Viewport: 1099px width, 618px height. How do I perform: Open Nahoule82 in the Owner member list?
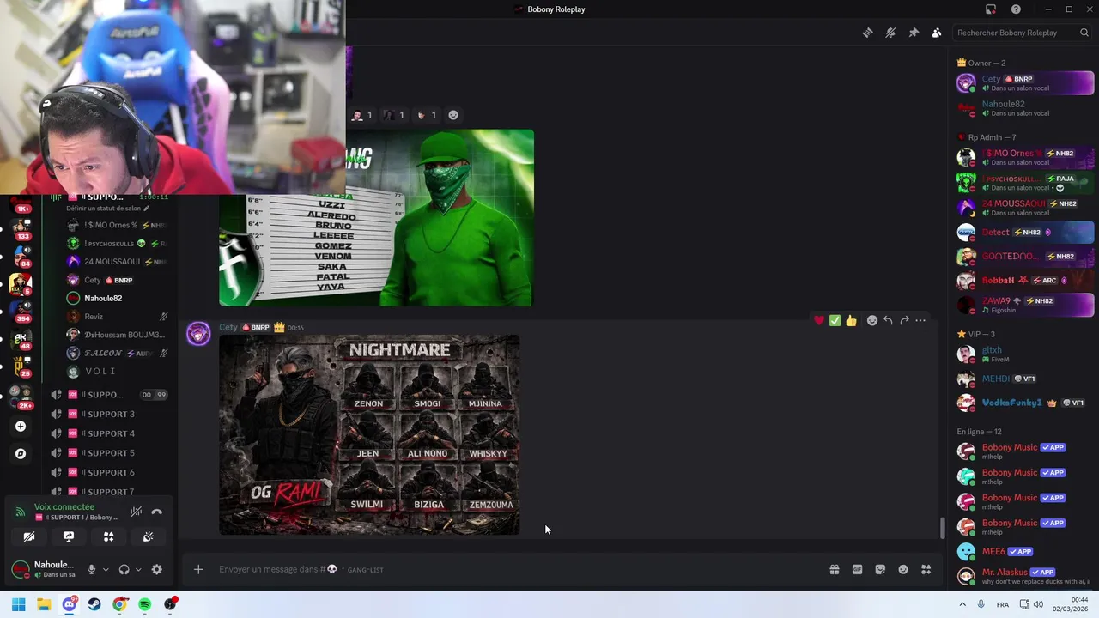[1025, 108]
